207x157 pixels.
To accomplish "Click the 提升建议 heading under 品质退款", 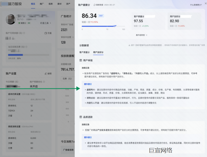I will tap(88, 137).
